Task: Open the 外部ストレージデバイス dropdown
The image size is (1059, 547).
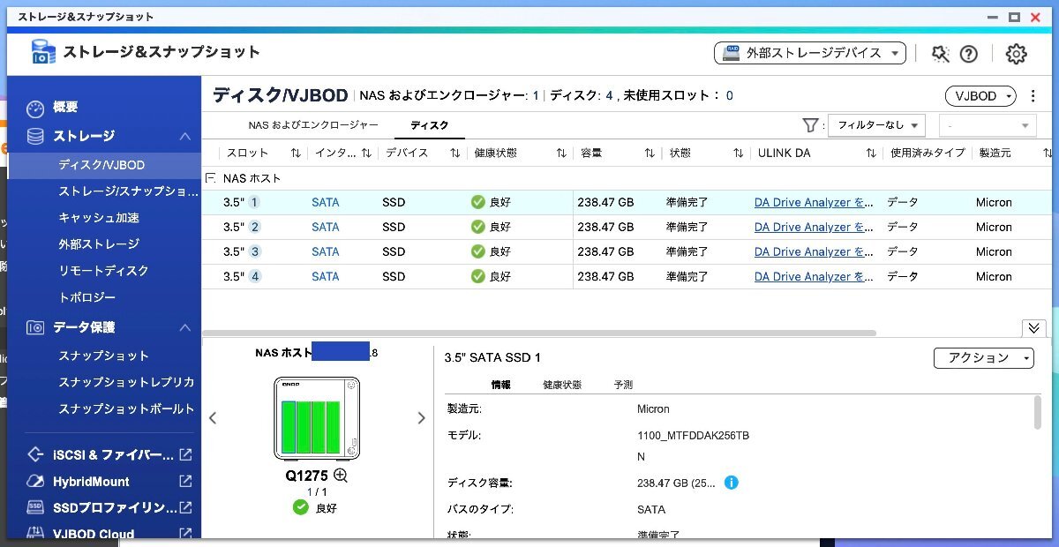Action: coord(809,53)
